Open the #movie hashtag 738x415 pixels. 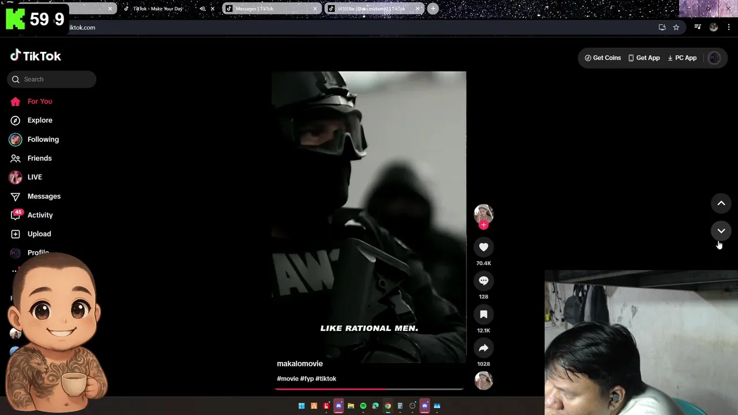click(x=288, y=379)
